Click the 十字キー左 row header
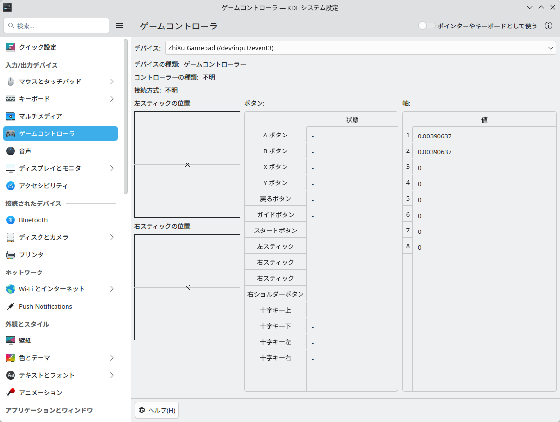This screenshot has width=560, height=422. tap(275, 341)
